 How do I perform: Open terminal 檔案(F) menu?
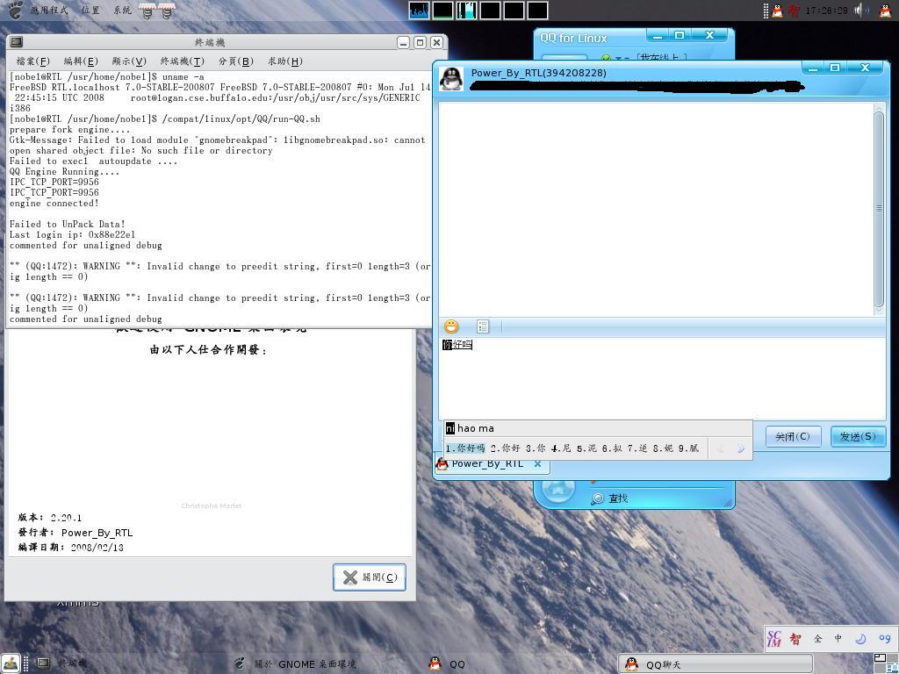(x=32, y=61)
